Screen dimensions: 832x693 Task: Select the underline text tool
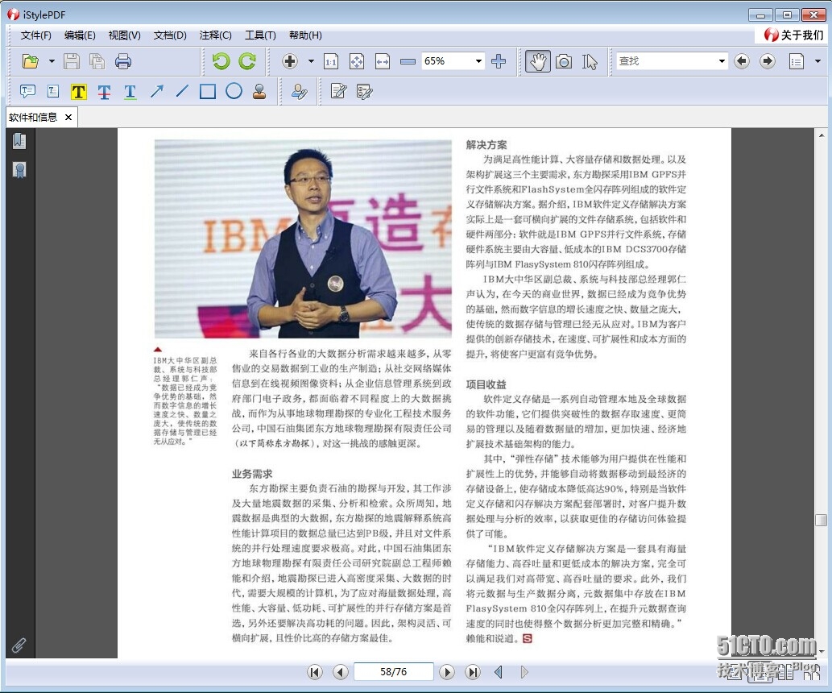130,92
